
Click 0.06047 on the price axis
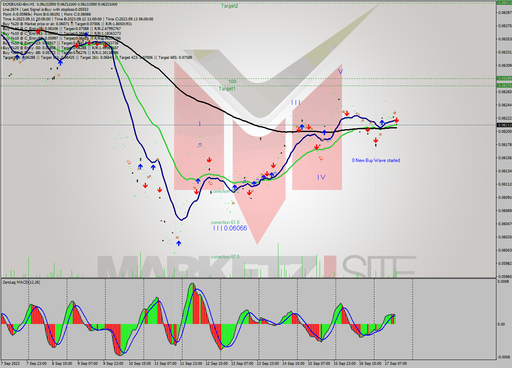[505, 224]
